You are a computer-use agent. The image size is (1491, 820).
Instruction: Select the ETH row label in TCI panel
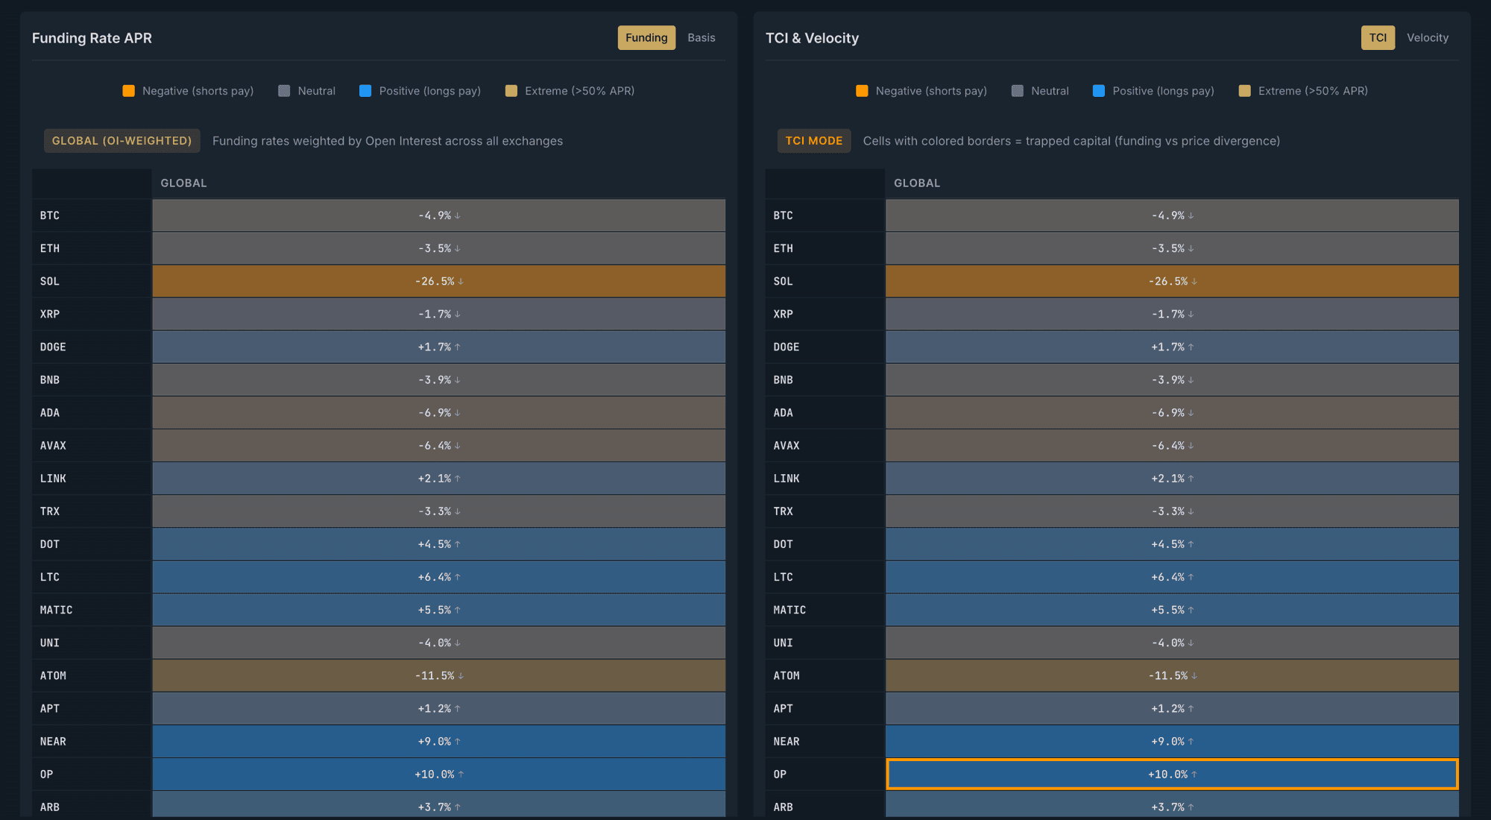[x=783, y=247]
